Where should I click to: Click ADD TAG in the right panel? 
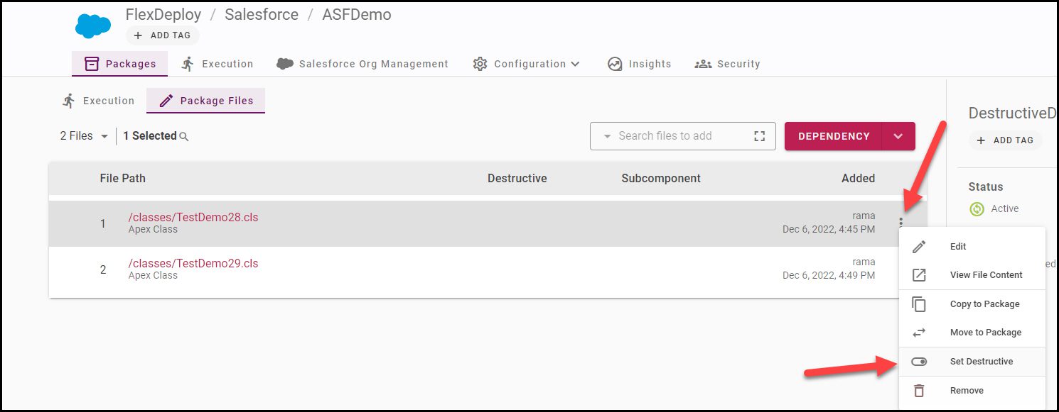(1006, 140)
